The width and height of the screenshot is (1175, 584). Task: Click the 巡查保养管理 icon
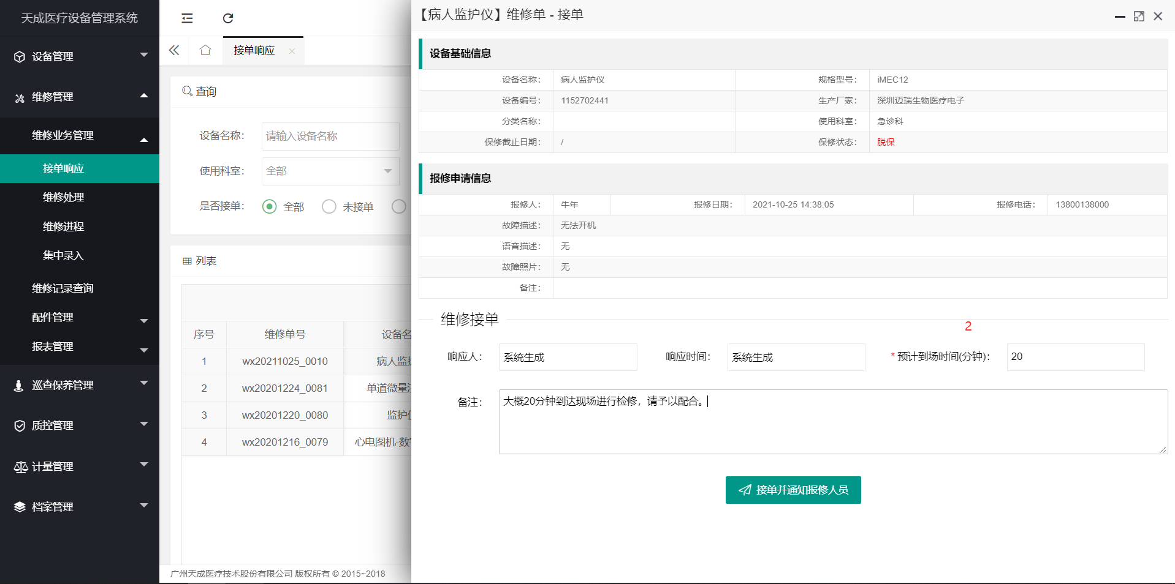coord(19,385)
